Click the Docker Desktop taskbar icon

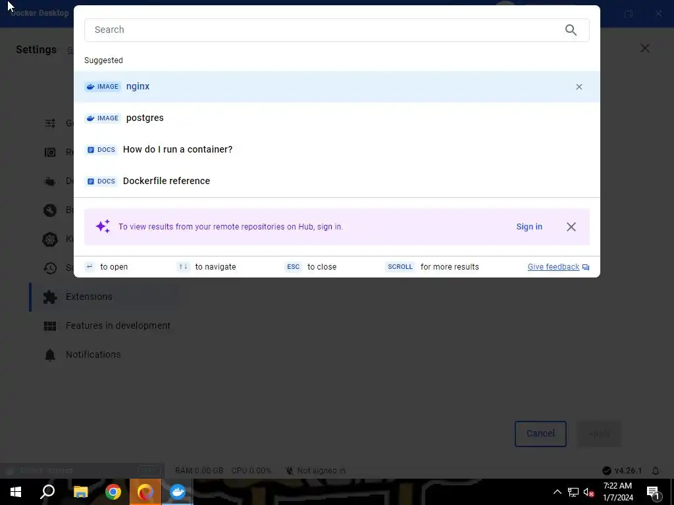[178, 492]
